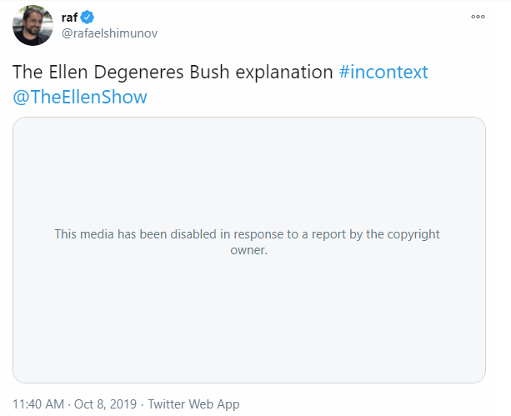Open the display name raf
The height and width of the screenshot is (416, 511).
(69, 18)
